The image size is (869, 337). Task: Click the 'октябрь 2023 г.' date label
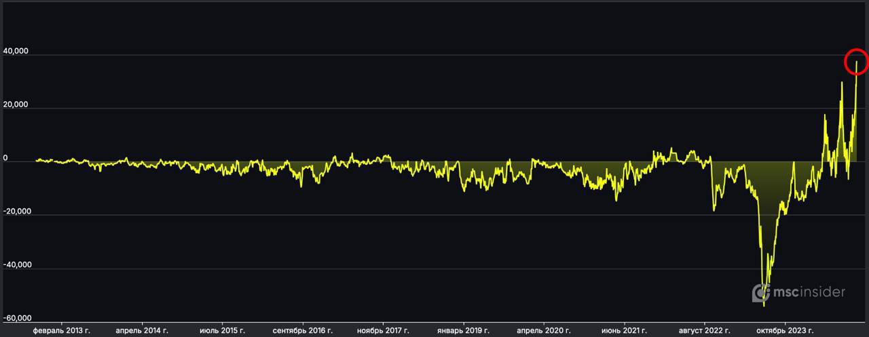pyautogui.click(x=785, y=331)
